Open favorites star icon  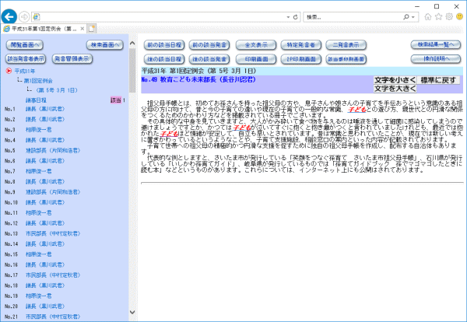[x=438, y=16]
